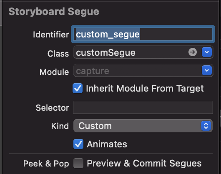Open the Kind popup showing Custom
Image resolution: width=221 pixels, height=174 pixels.
tap(143, 126)
